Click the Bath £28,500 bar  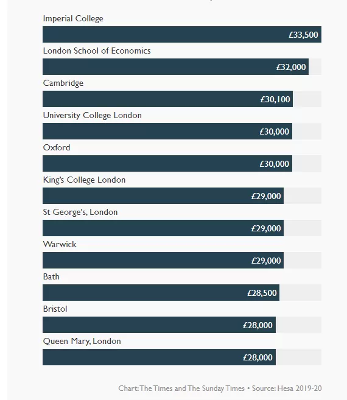161,293
